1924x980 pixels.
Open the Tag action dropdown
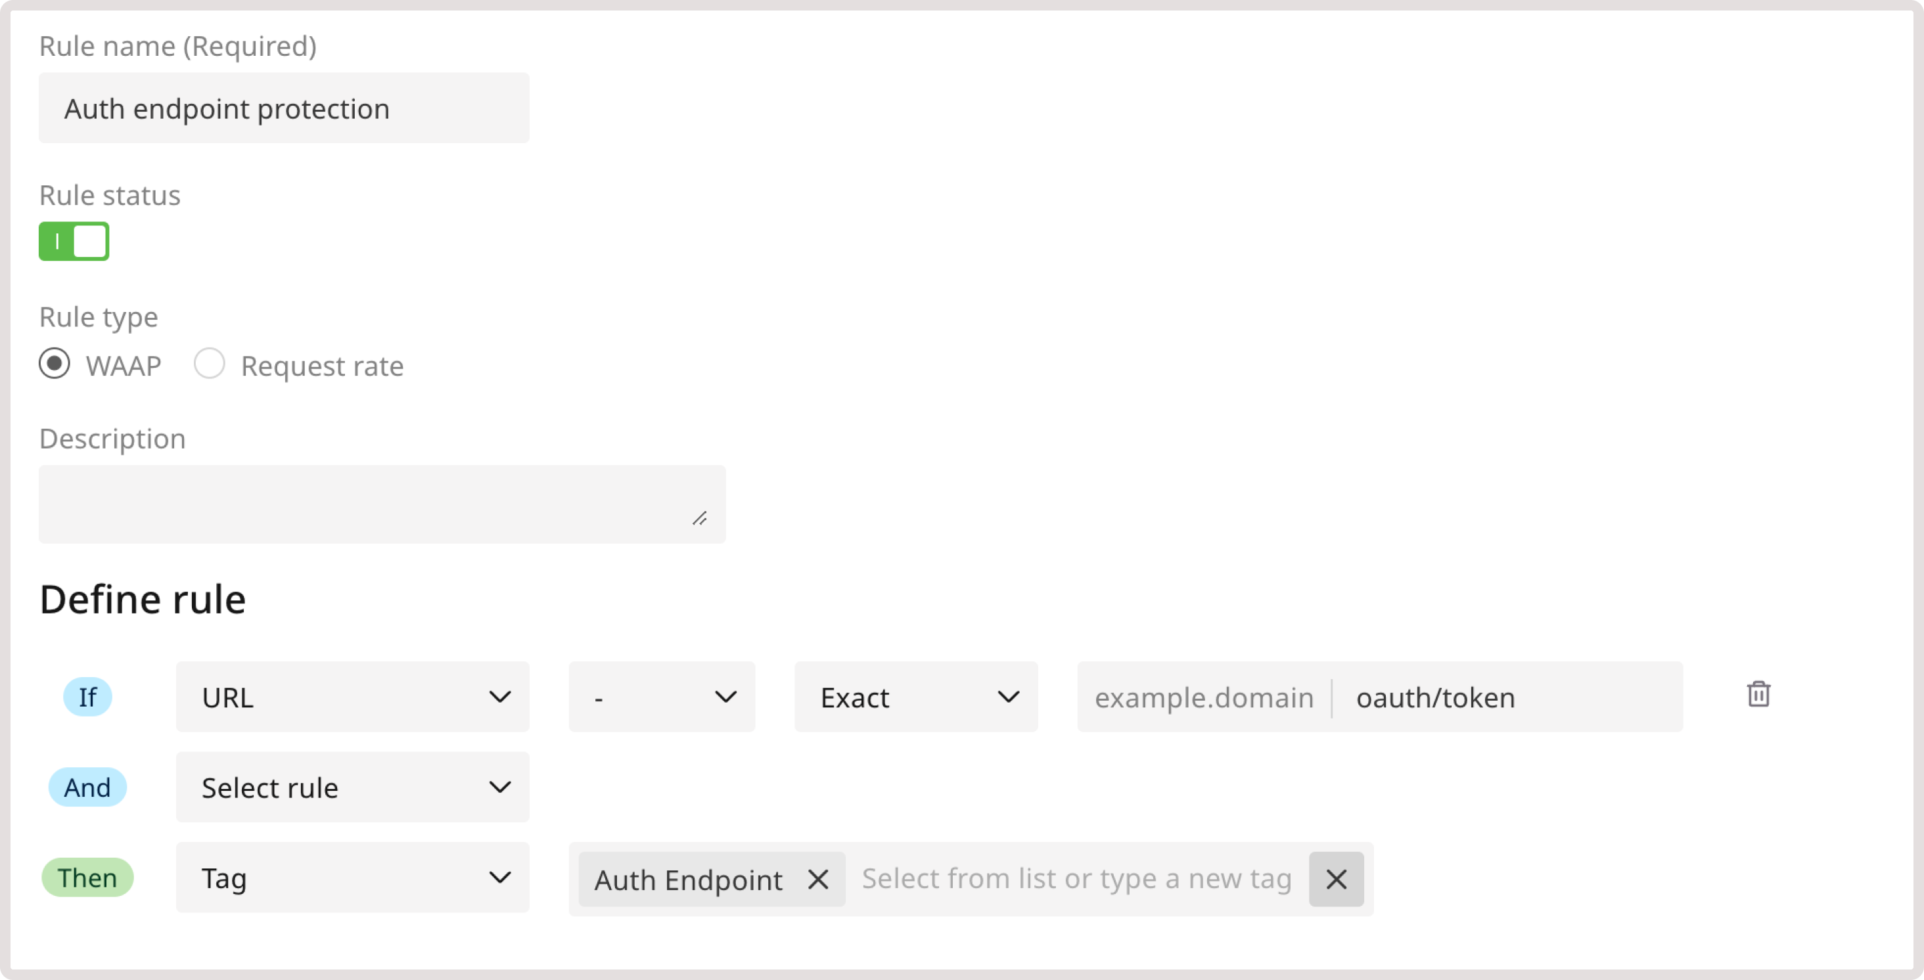pyautogui.click(x=351, y=878)
